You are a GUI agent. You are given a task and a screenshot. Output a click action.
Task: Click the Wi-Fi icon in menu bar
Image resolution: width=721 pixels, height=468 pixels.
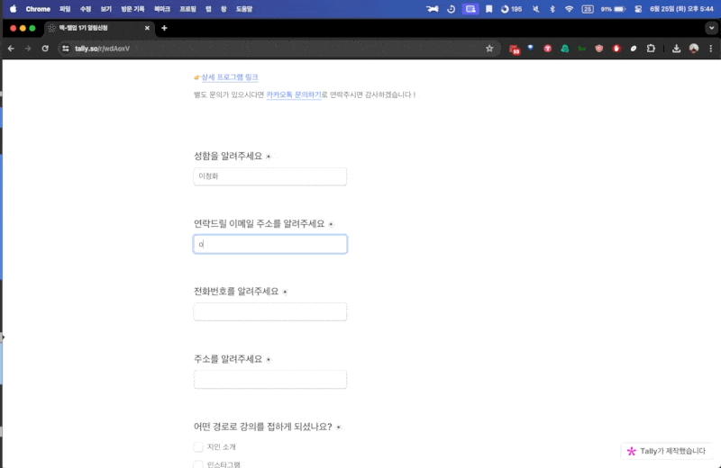(x=569, y=9)
